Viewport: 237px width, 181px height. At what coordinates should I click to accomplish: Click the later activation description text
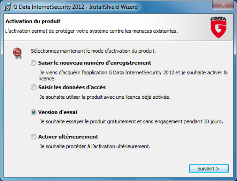point(95,146)
